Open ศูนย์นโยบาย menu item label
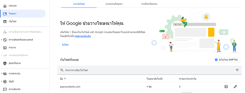Viewport: 245px width, 93px height. tap(15, 63)
